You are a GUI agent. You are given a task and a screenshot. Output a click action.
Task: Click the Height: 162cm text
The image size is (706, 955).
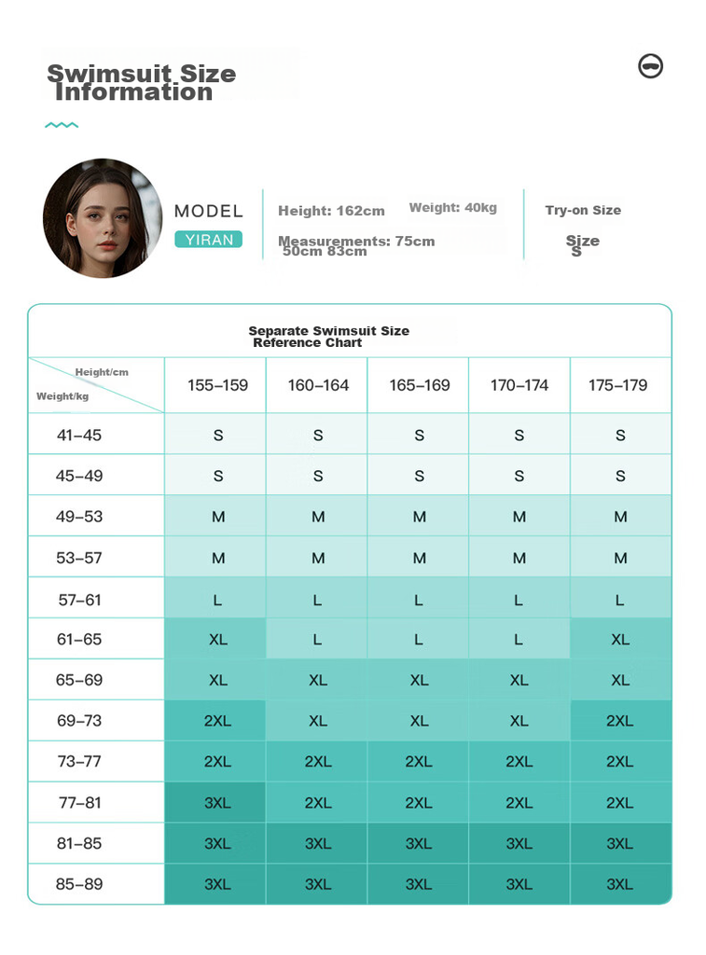pos(331,211)
